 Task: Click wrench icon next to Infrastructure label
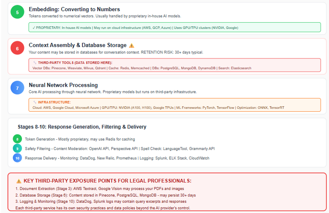pyautogui.click(x=35, y=102)
